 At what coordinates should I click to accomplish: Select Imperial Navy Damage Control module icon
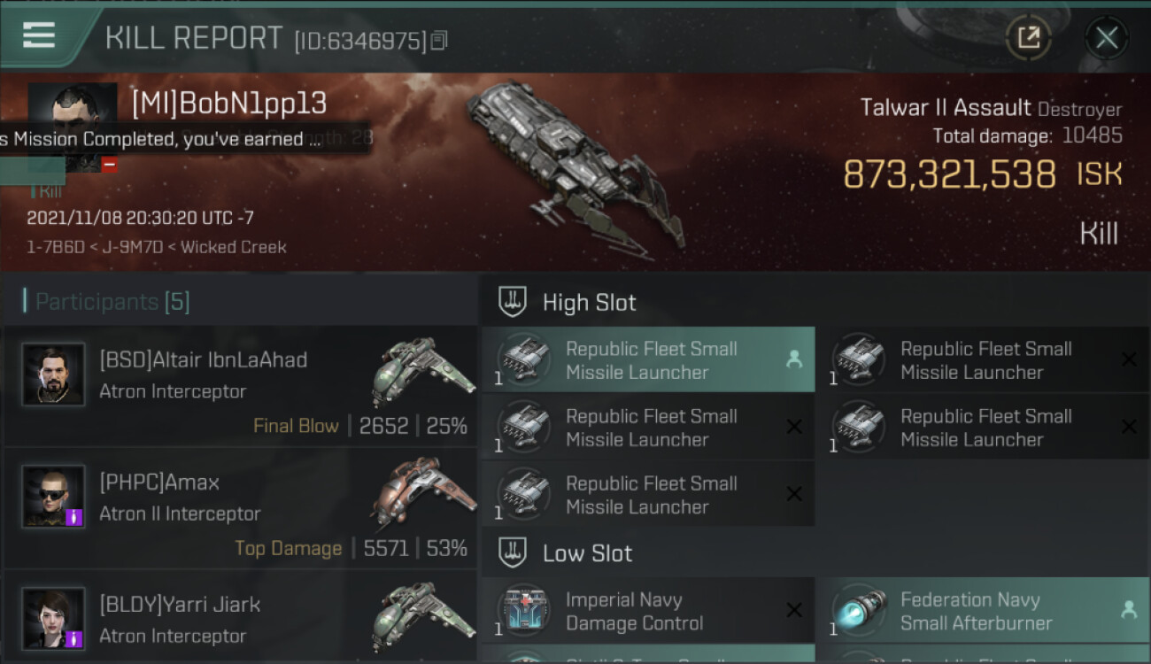click(x=524, y=611)
